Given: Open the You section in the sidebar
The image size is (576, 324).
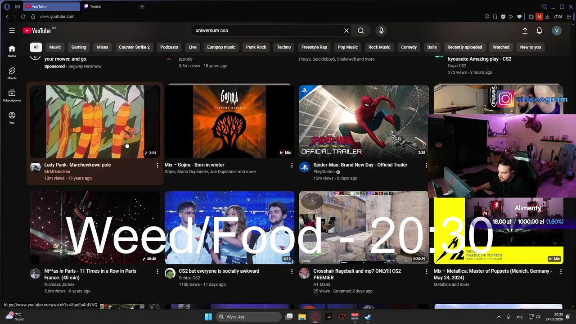Looking at the screenshot, I should tap(12, 118).
